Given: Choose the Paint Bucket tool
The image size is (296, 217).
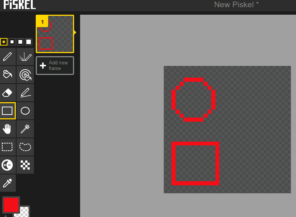Looking at the screenshot, I should point(8,75).
